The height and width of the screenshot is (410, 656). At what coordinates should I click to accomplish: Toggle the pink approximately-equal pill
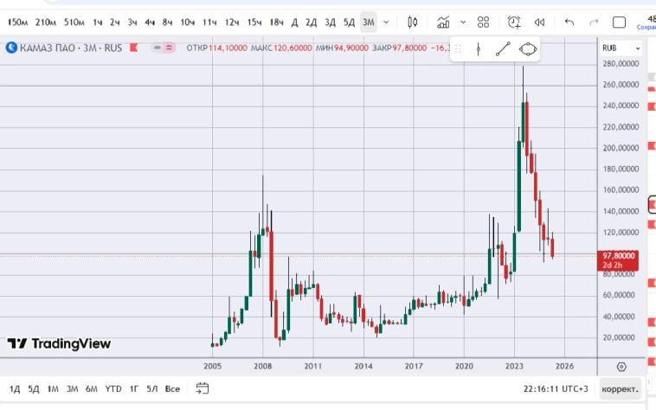click(169, 48)
